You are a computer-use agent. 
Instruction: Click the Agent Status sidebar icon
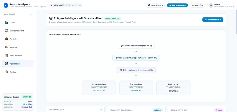[6, 64]
